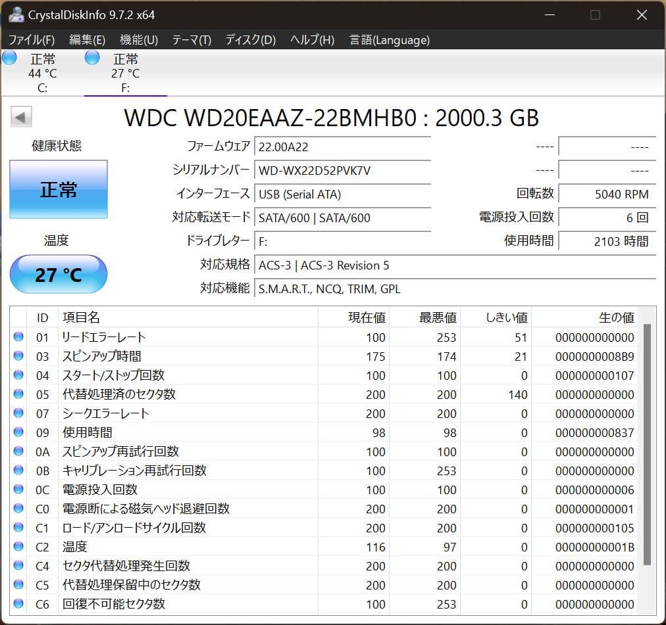Viewport: 666px width, 625px height.
Task: Click threshold value 140 in row 05
Action: click(518, 395)
